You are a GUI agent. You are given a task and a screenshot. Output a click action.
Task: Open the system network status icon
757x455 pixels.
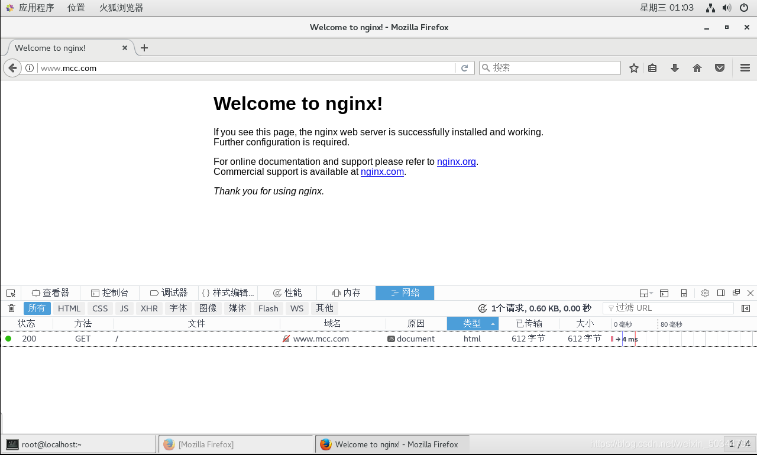(x=711, y=8)
